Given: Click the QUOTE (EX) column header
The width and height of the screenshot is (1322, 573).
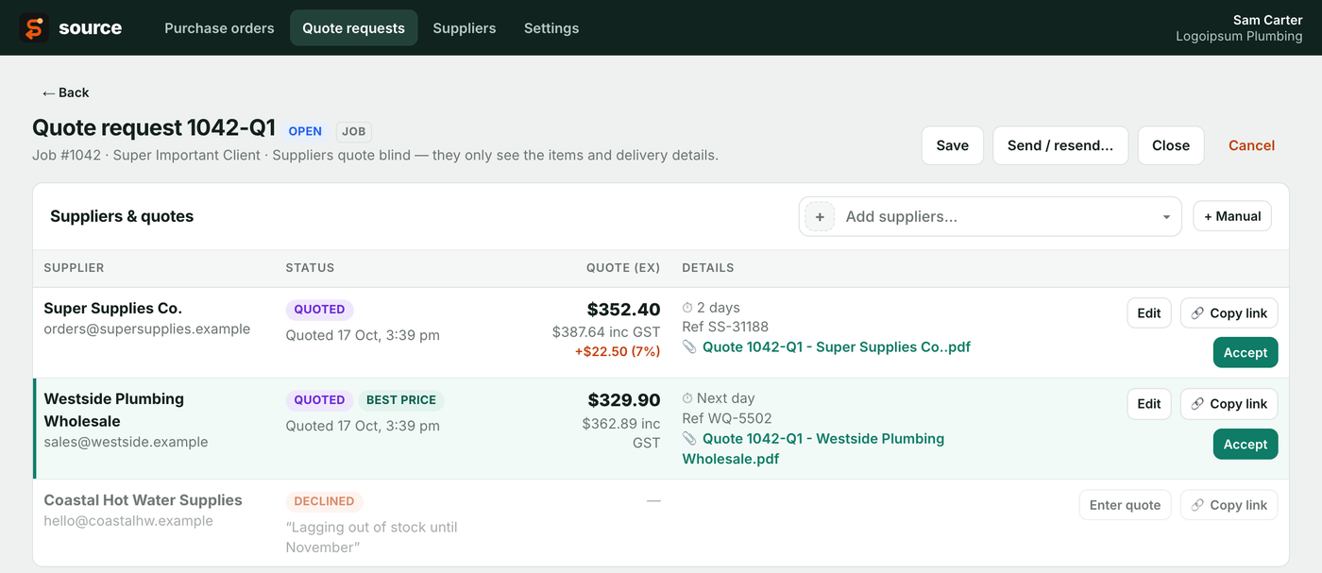Looking at the screenshot, I should point(623,268).
